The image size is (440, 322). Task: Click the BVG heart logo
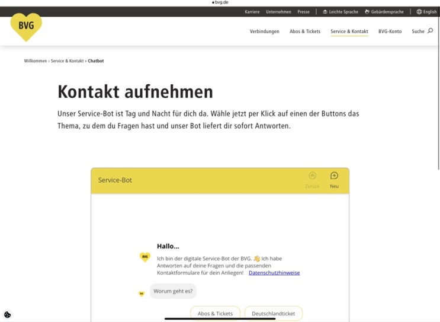point(26,27)
